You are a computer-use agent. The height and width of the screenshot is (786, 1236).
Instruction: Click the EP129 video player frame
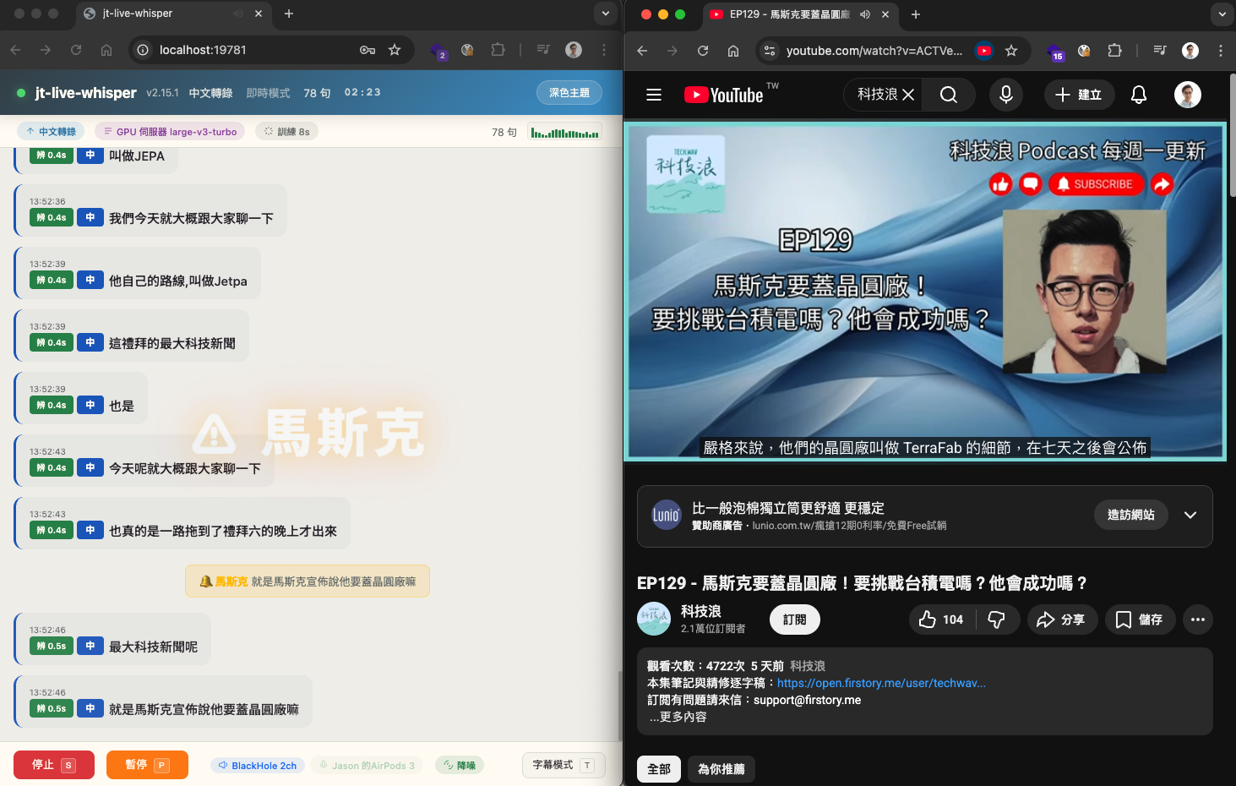[x=925, y=292]
